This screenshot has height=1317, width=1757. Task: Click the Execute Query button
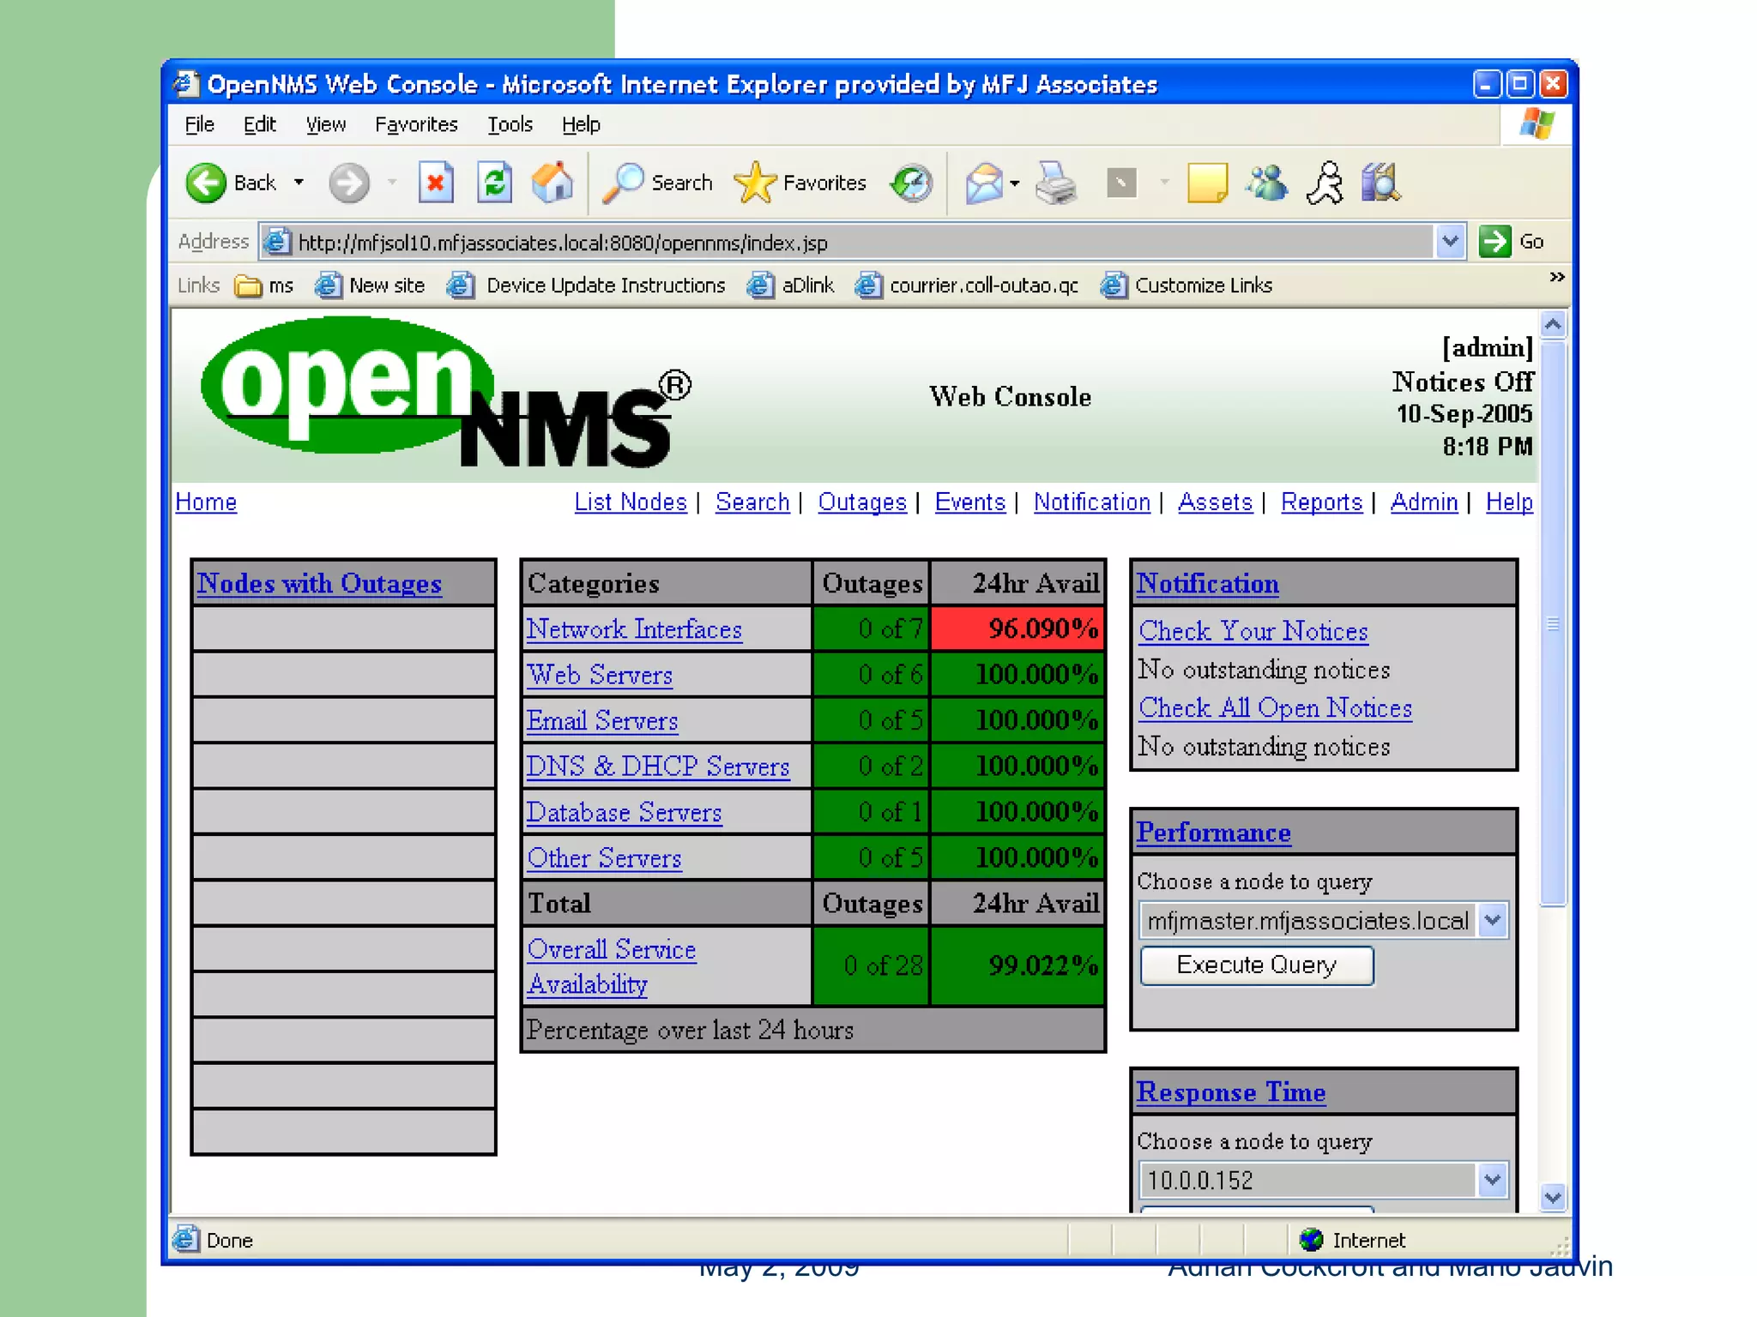pos(1257,965)
